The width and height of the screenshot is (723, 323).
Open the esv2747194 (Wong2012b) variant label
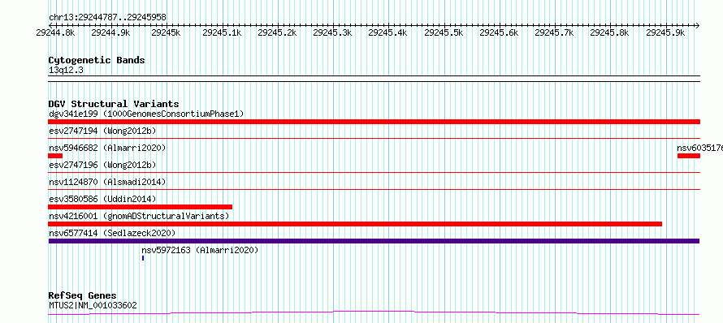[102, 131]
